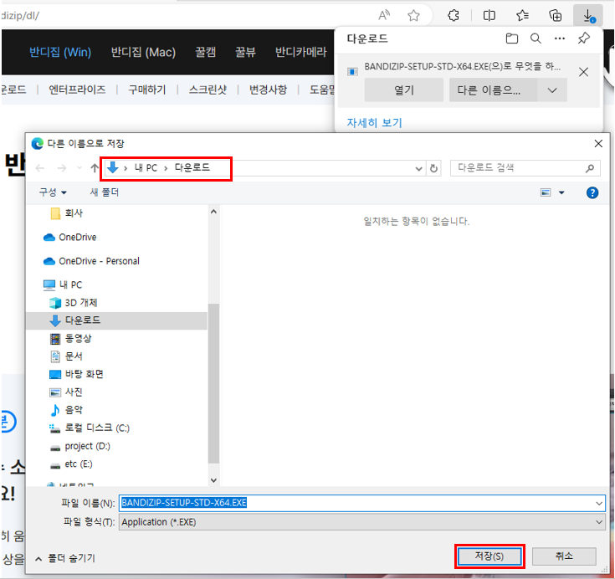The height and width of the screenshot is (579, 615).
Task: Select 사진 folder
Action: [74, 392]
